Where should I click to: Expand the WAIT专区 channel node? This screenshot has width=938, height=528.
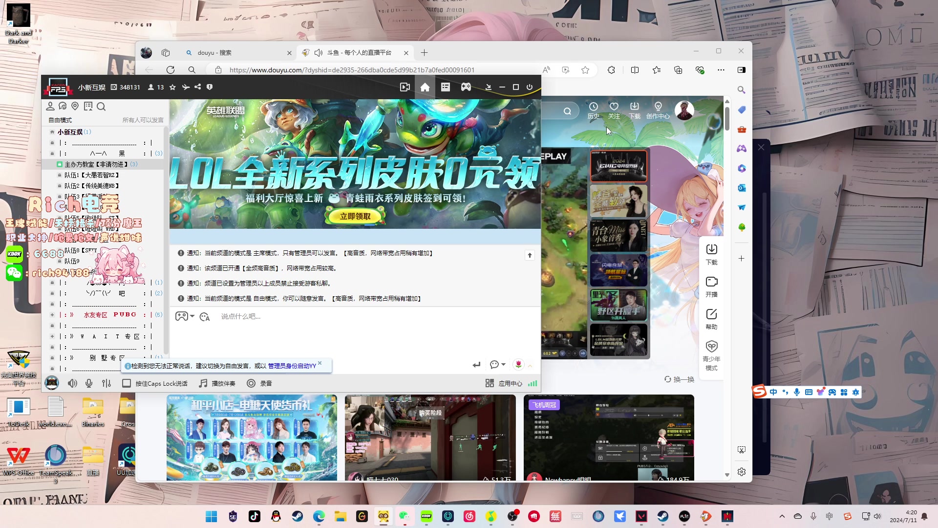click(52, 336)
